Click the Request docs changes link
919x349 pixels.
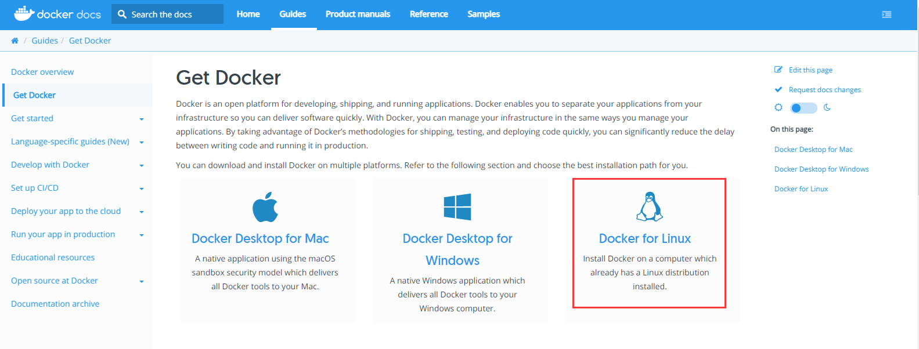(825, 90)
